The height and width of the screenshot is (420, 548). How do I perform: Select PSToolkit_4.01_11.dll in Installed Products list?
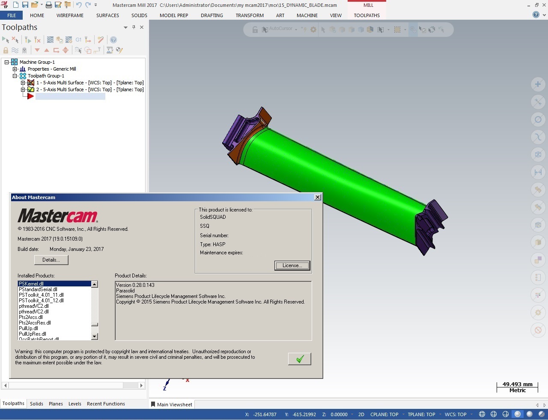click(x=41, y=295)
